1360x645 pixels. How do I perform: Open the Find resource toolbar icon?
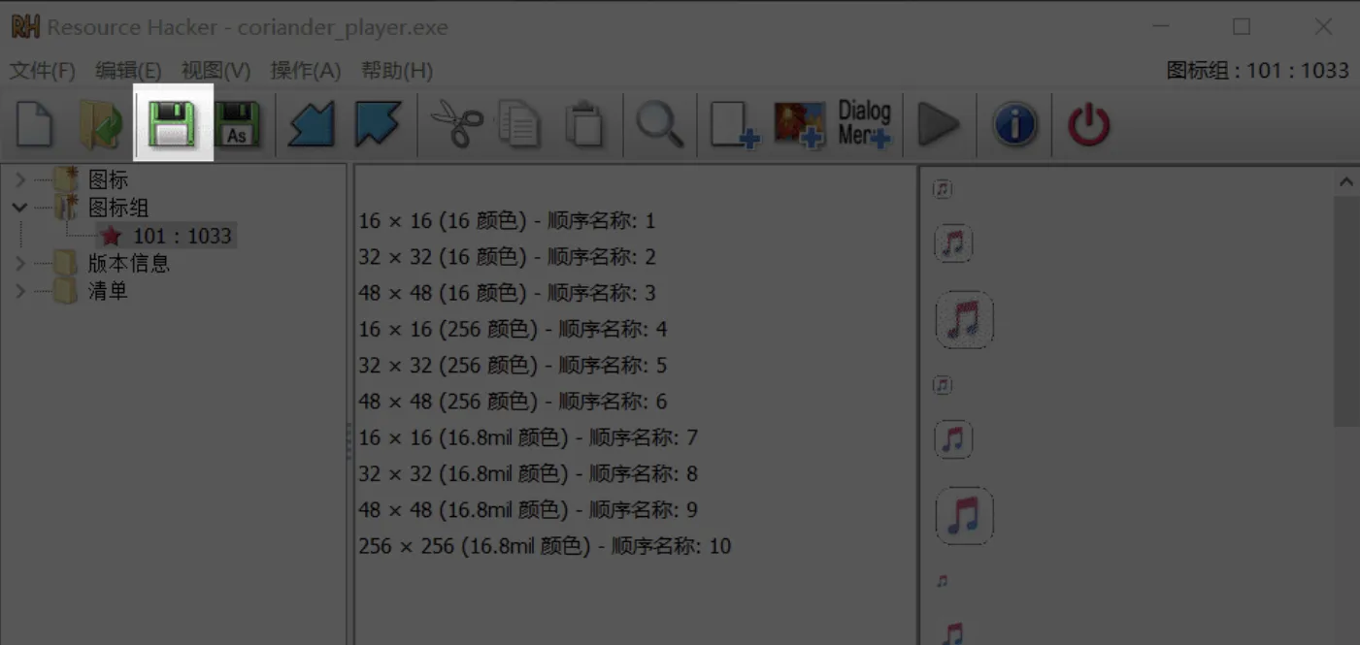pyautogui.click(x=659, y=123)
